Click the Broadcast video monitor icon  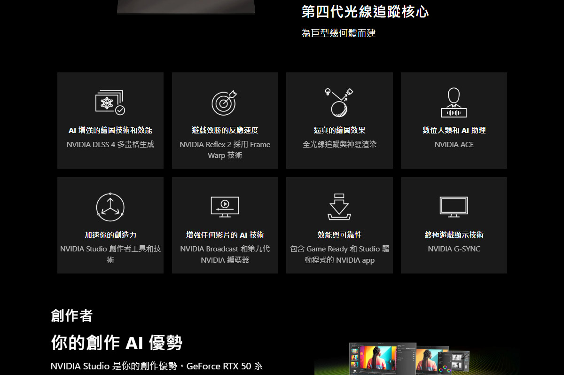coord(225,207)
